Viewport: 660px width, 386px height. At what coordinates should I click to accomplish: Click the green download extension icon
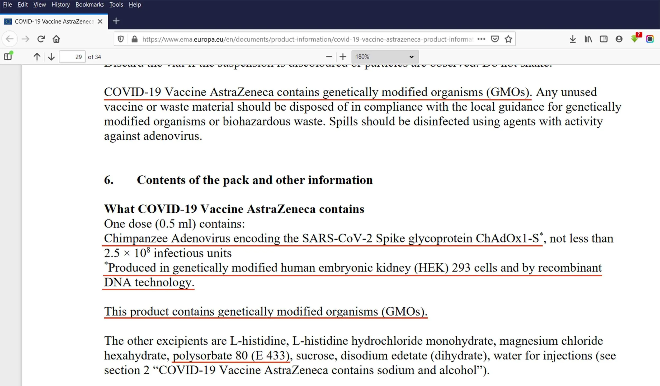click(635, 38)
